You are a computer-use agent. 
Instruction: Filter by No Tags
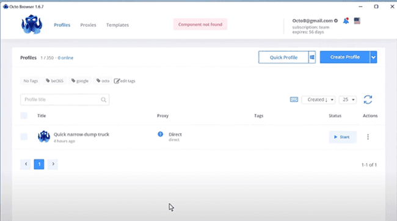pos(31,81)
